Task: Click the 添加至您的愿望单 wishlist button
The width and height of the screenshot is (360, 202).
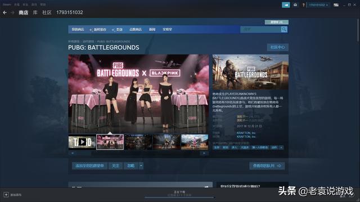Action: click(89, 166)
